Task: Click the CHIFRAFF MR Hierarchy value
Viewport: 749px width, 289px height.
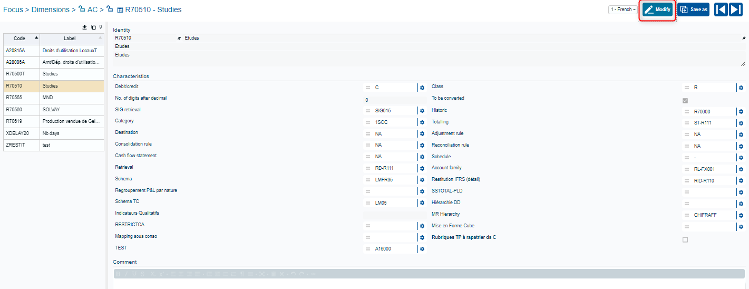Action: pyautogui.click(x=713, y=215)
